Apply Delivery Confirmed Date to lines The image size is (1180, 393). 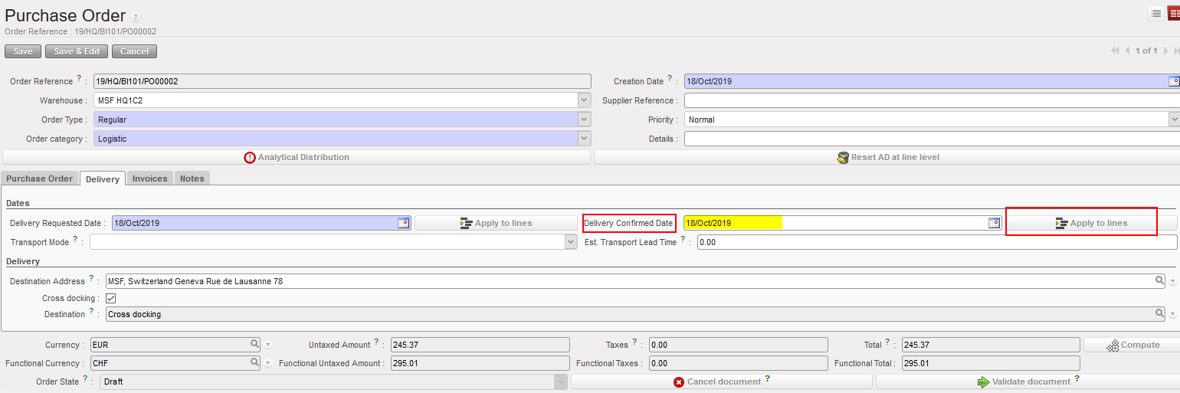1091,223
